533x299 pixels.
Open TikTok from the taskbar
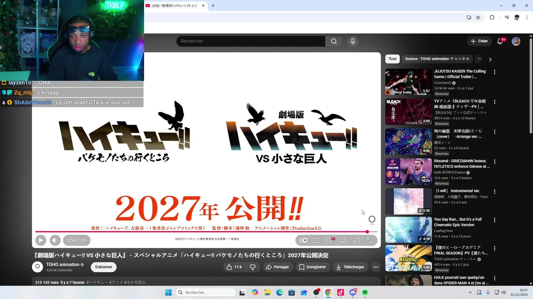point(341,292)
